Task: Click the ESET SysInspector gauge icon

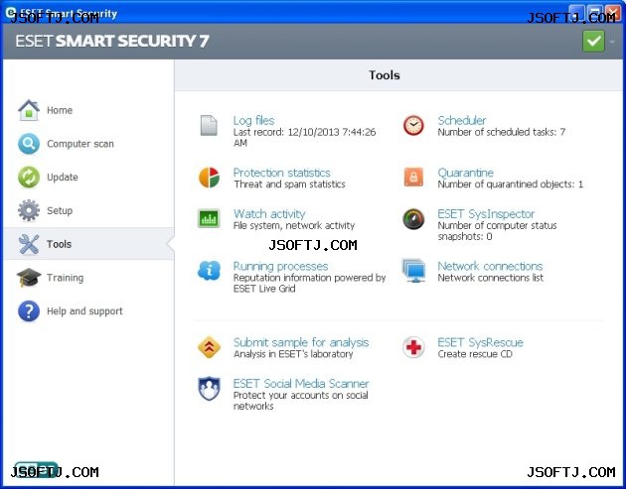Action: click(x=413, y=219)
